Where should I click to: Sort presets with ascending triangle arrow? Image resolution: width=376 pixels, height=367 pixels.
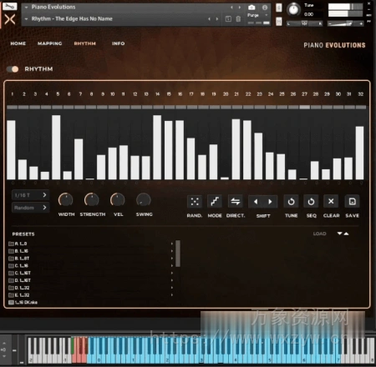click(x=346, y=234)
